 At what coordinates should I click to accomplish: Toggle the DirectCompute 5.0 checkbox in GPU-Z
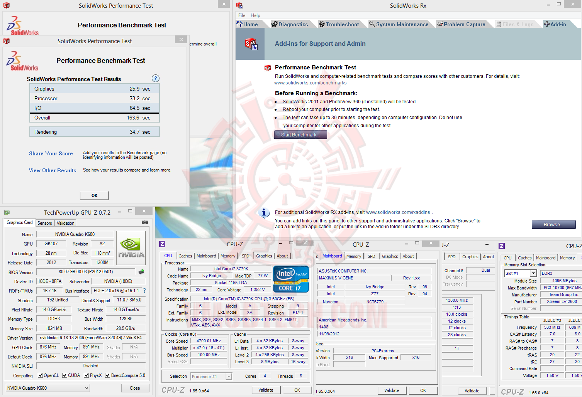pos(108,375)
